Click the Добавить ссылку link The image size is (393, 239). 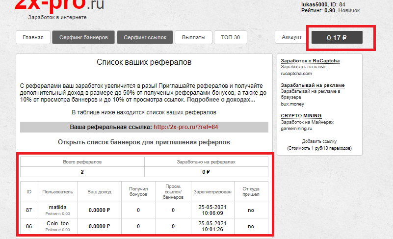point(319,141)
